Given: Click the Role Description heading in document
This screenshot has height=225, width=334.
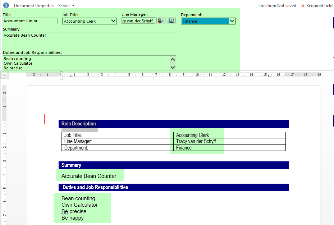Looking at the screenshot, I should 79,124.
